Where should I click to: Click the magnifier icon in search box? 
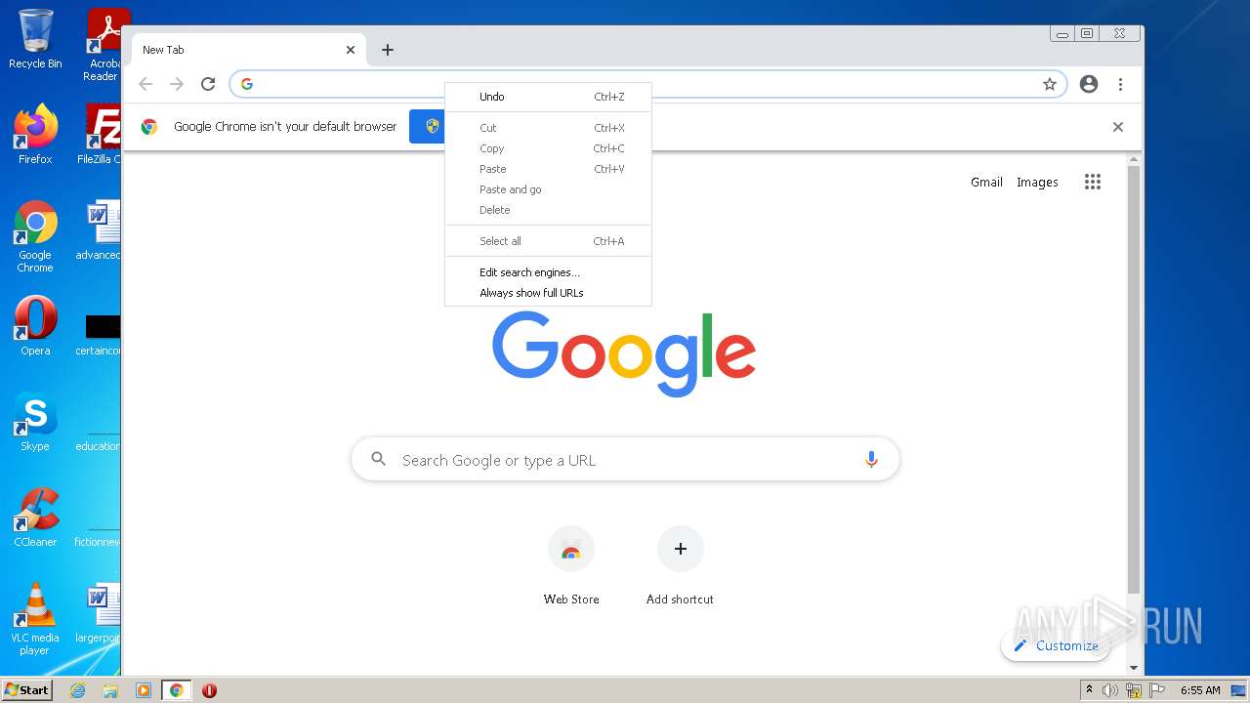[379, 459]
